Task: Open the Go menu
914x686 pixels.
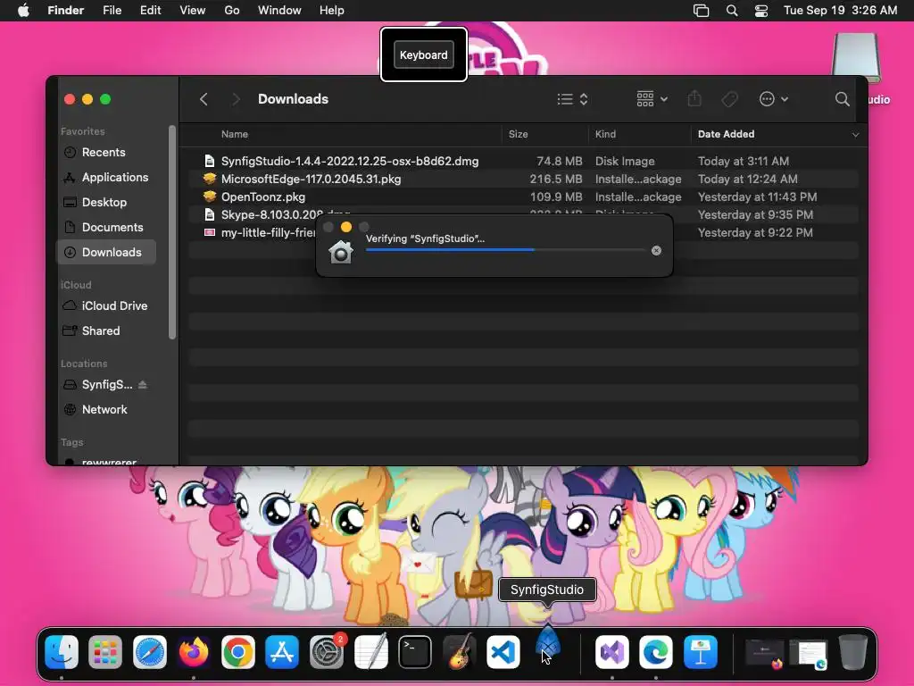Action: point(232,11)
